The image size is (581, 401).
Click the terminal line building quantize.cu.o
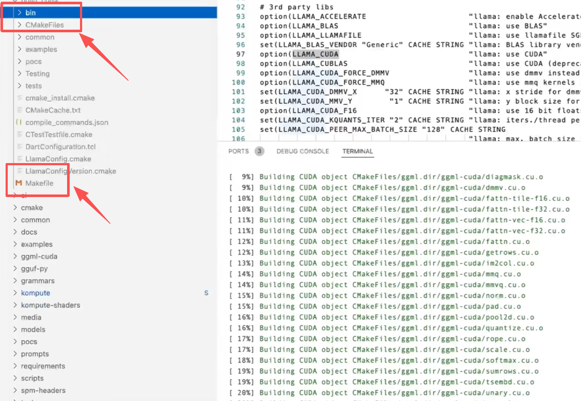tap(386, 328)
